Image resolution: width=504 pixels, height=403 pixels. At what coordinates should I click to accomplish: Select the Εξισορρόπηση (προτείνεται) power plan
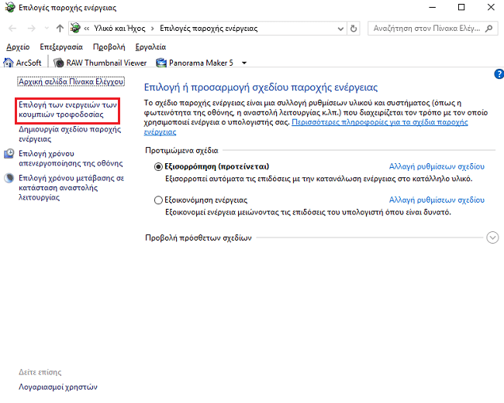(159, 166)
